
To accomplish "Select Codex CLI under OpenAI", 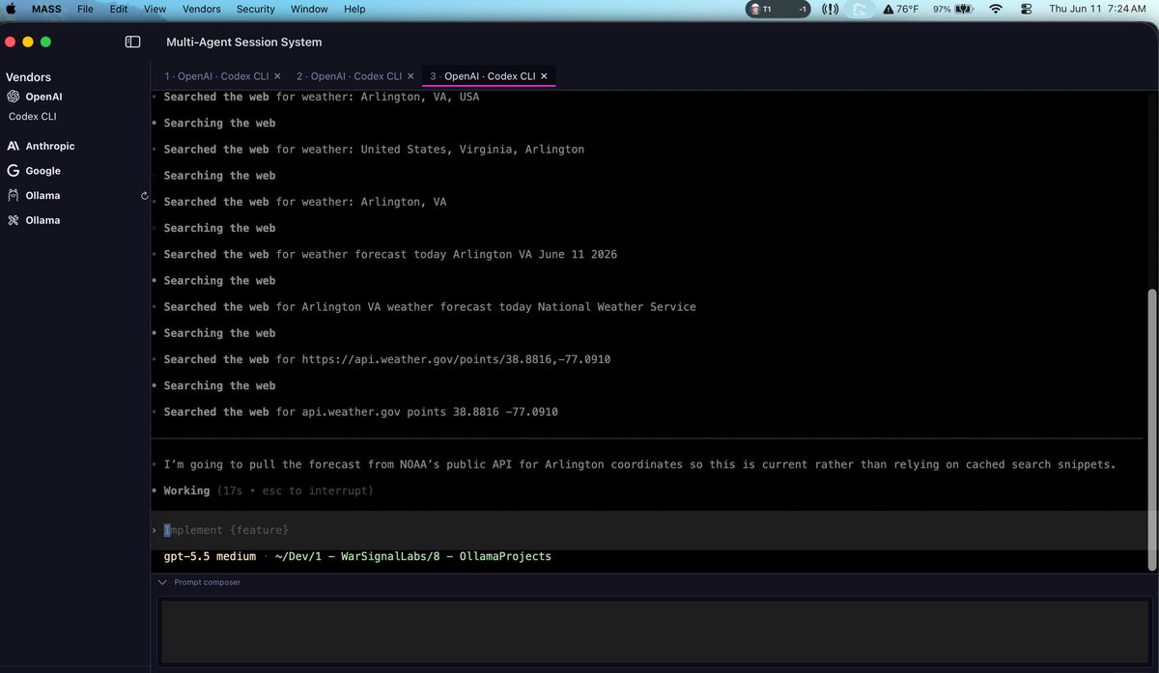I will (x=33, y=116).
